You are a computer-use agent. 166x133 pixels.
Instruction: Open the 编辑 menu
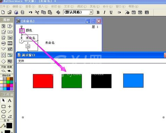(x=17, y=6)
